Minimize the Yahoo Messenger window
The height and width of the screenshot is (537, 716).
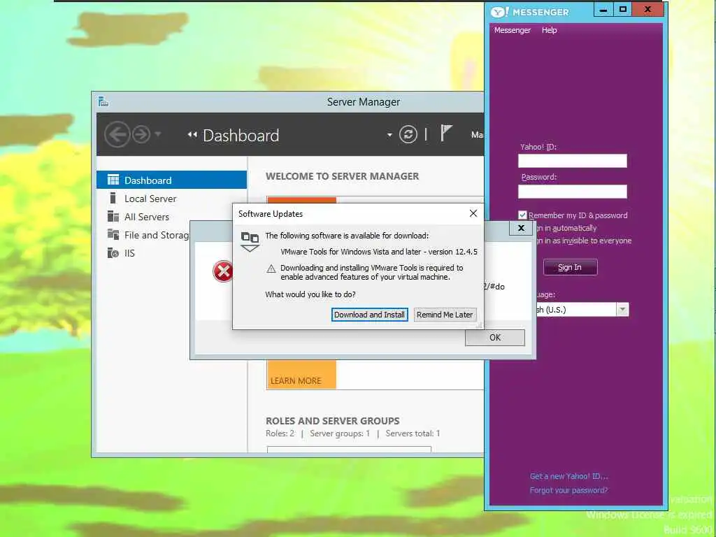pyautogui.click(x=603, y=10)
